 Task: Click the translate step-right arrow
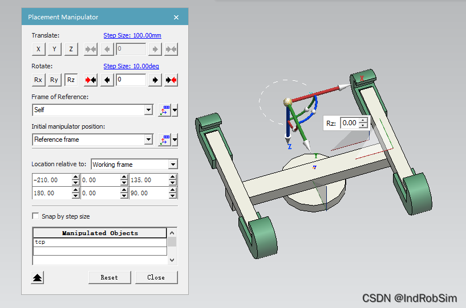[155, 49]
